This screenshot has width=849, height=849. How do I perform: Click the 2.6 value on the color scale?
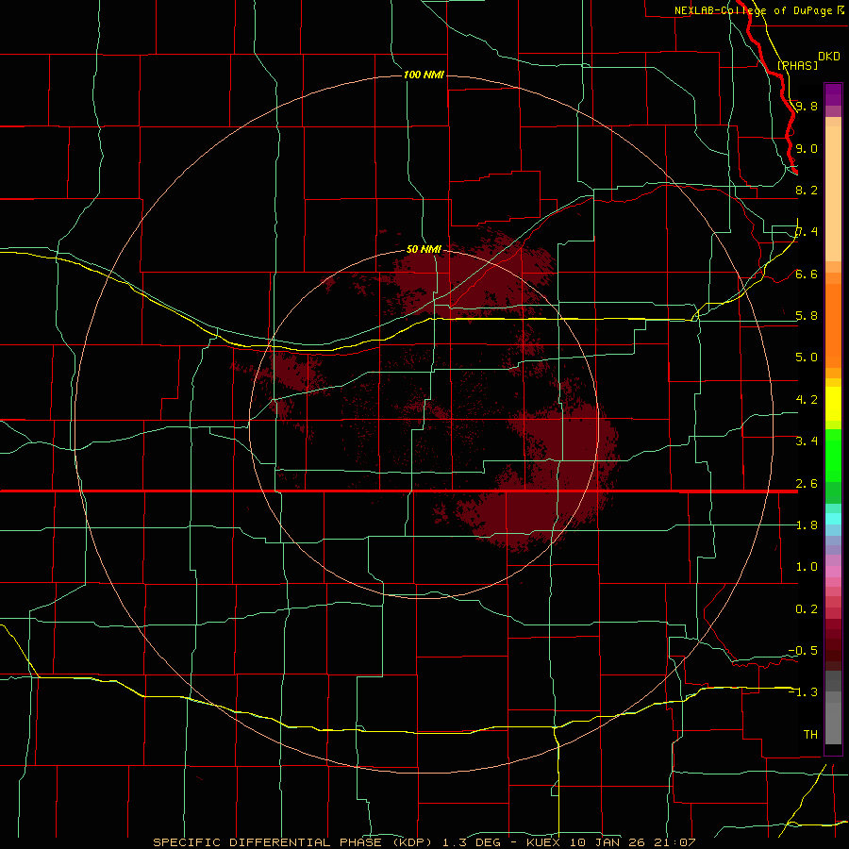pyautogui.click(x=807, y=484)
